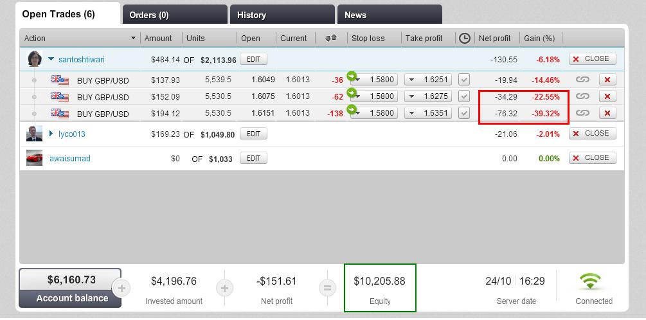This screenshot has height=320, width=646.
Task: Click the link icon on the 1.6151 trade row
Action: click(x=582, y=113)
